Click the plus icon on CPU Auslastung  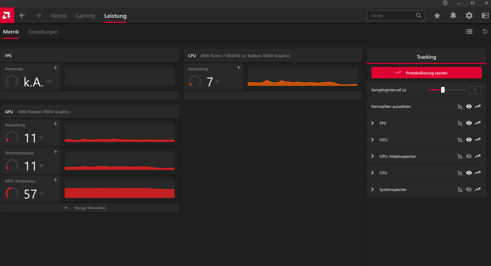239,68
